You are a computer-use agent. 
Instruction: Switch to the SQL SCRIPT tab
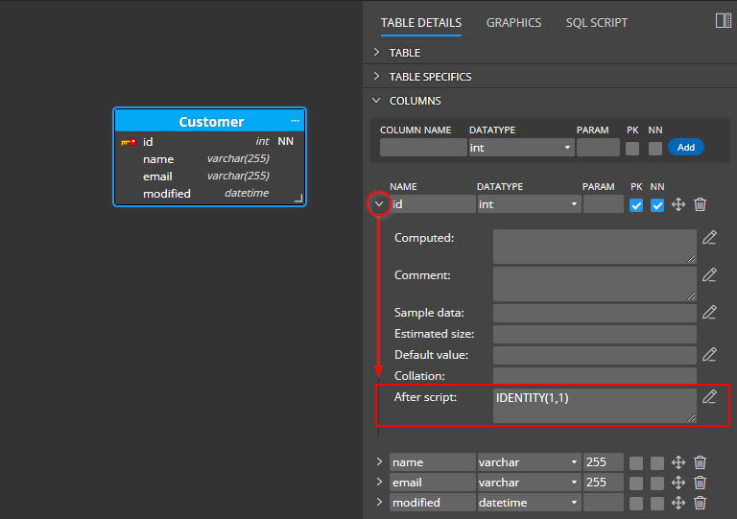pyautogui.click(x=597, y=23)
